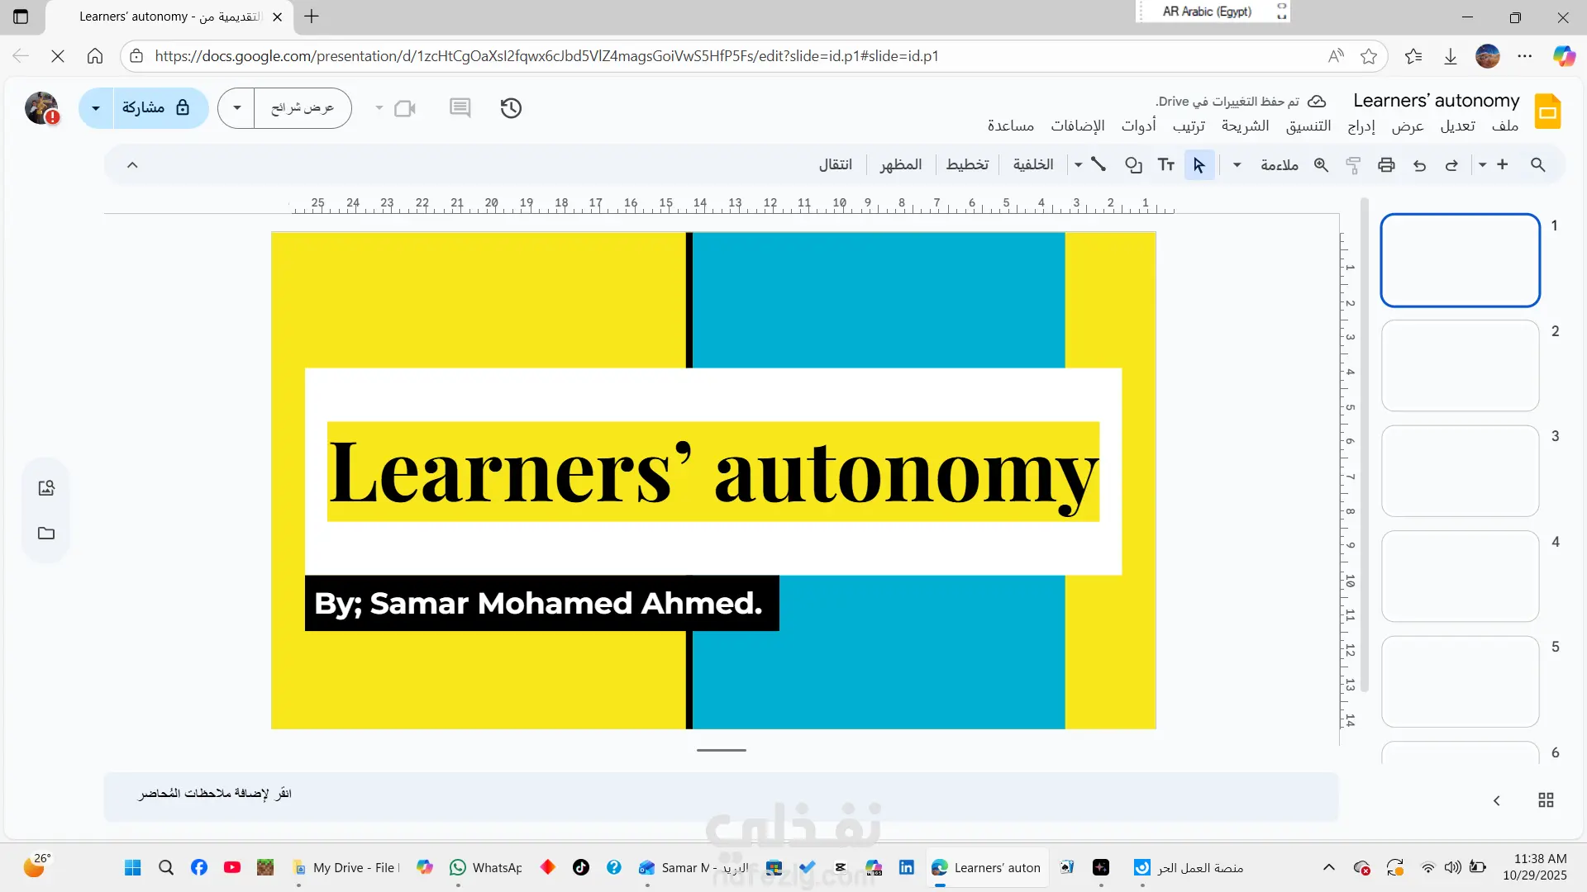Expand the new slide layout dropdown

(x=1483, y=165)
